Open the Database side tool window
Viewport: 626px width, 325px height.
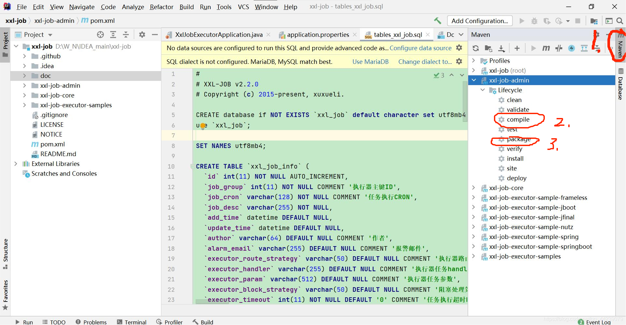point(620,84)
